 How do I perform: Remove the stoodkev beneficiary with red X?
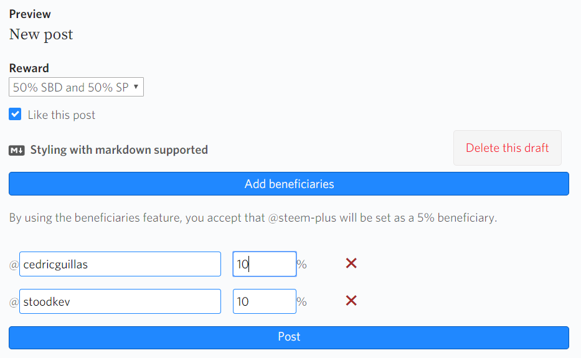coord(351,301)
